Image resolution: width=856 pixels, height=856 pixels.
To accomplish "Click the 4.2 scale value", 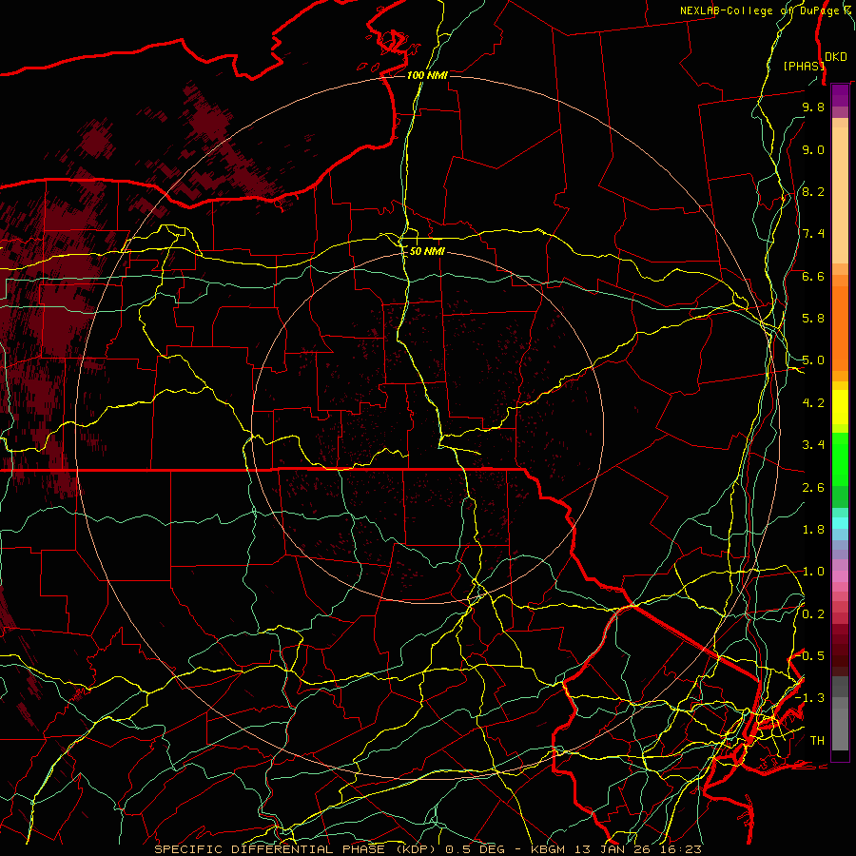I will point(813,403).
